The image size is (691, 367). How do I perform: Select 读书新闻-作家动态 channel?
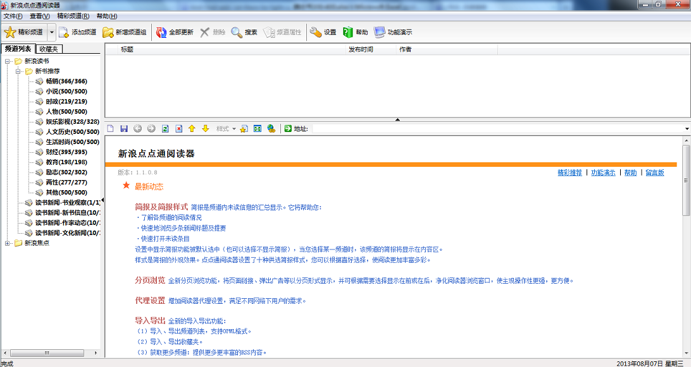[68, 223]
